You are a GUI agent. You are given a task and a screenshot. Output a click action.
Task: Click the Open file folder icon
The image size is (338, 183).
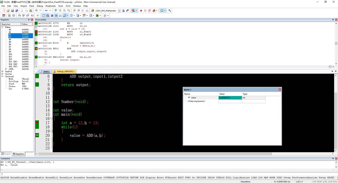[8, 11]
